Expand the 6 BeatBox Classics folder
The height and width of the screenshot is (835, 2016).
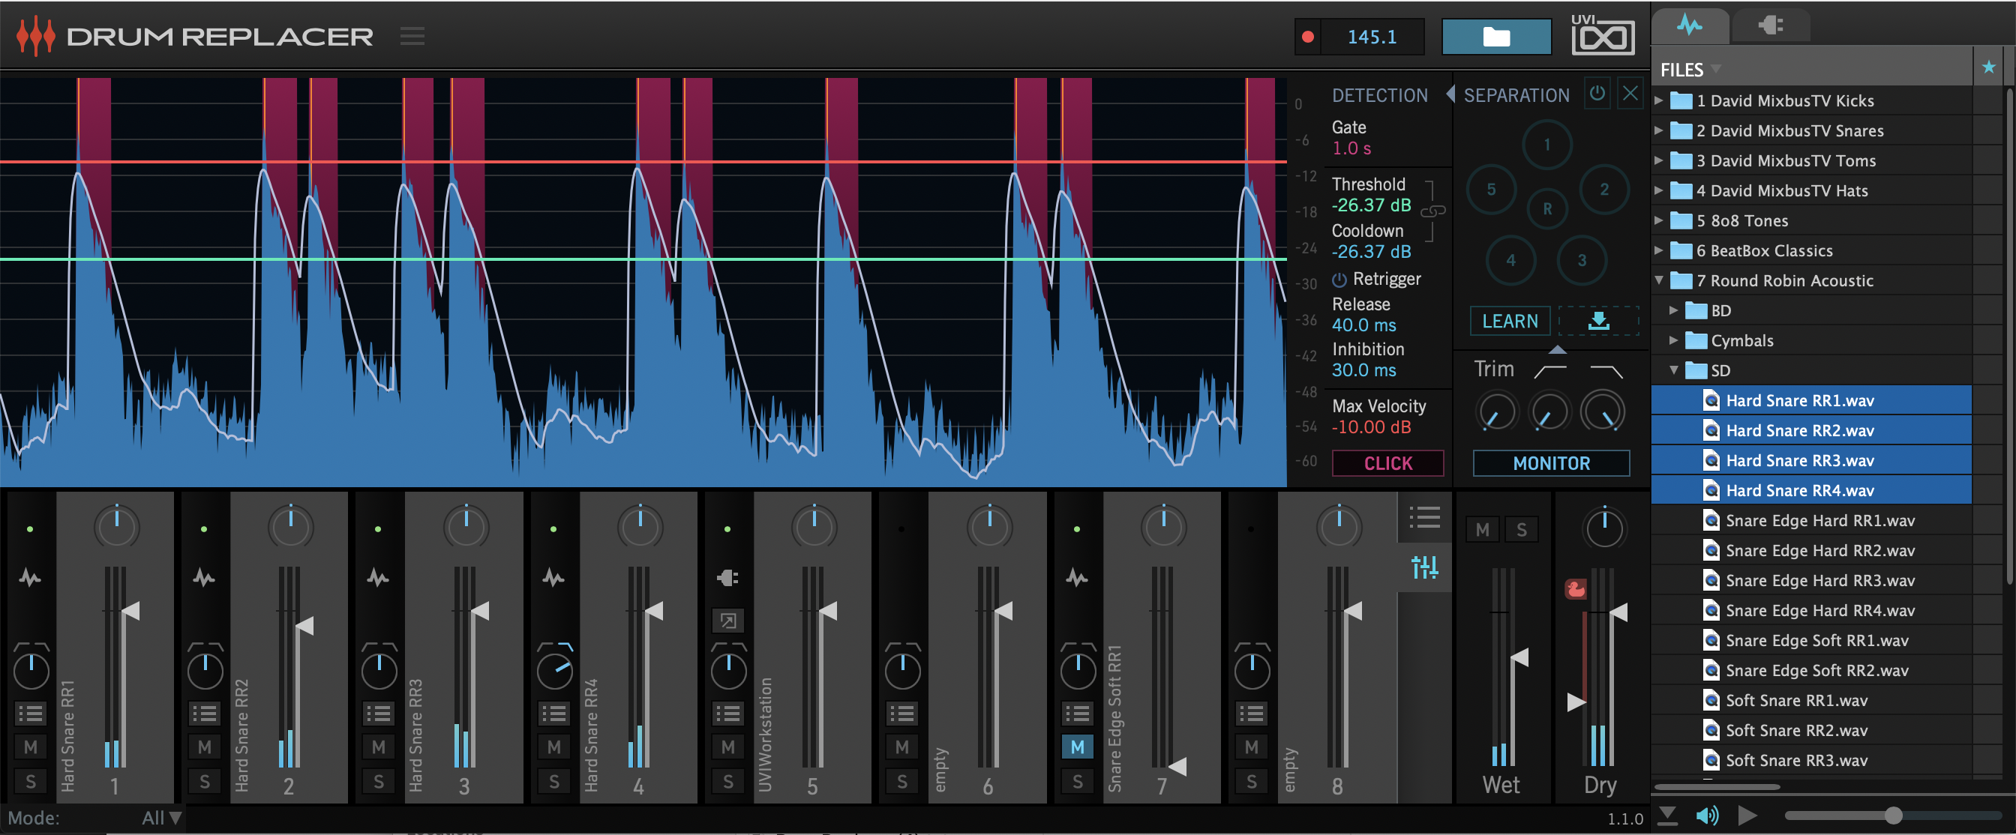click(x=1658, y=250)
